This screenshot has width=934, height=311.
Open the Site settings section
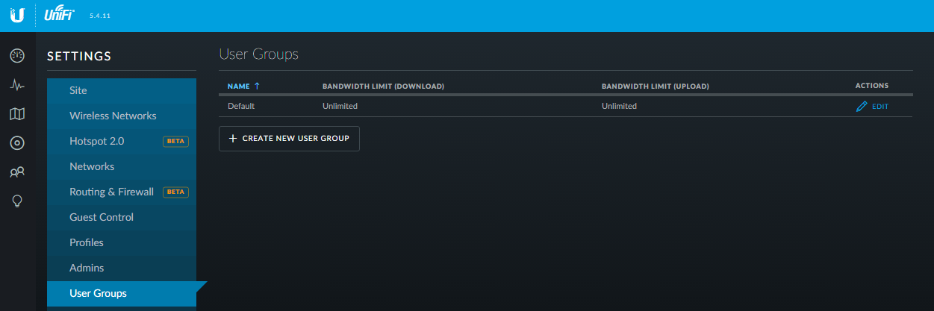pos(78,90)
